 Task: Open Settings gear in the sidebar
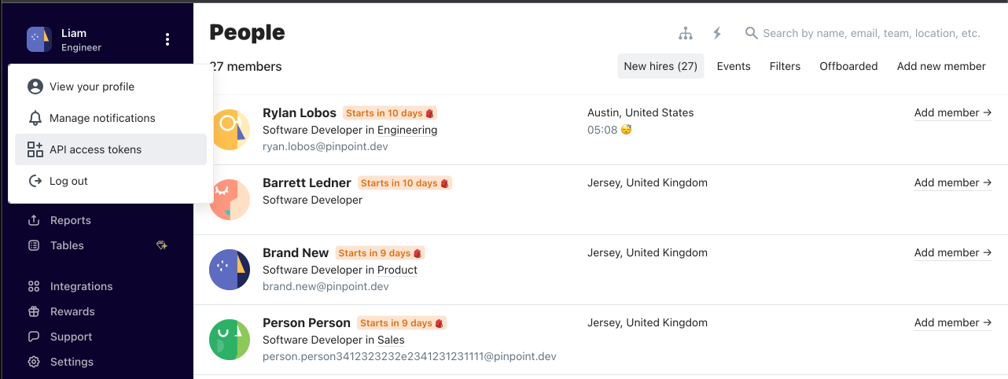[x=34, y=362]
